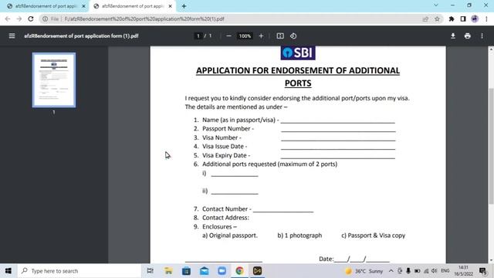Open the notification center icon
The width and height of the screenshot is (494, 278).
coord(482,271)
